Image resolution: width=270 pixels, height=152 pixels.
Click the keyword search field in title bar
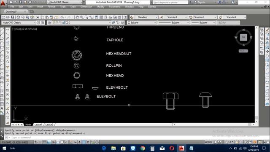(x=170, y=3)
